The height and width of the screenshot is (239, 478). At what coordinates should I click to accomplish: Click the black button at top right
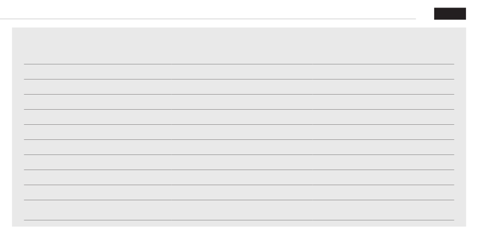click(x=450, y=14)
